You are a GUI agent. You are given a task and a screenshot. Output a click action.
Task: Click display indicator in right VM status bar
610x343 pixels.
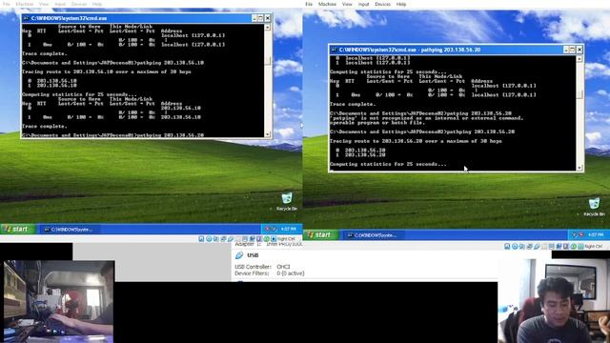[551, 247]
